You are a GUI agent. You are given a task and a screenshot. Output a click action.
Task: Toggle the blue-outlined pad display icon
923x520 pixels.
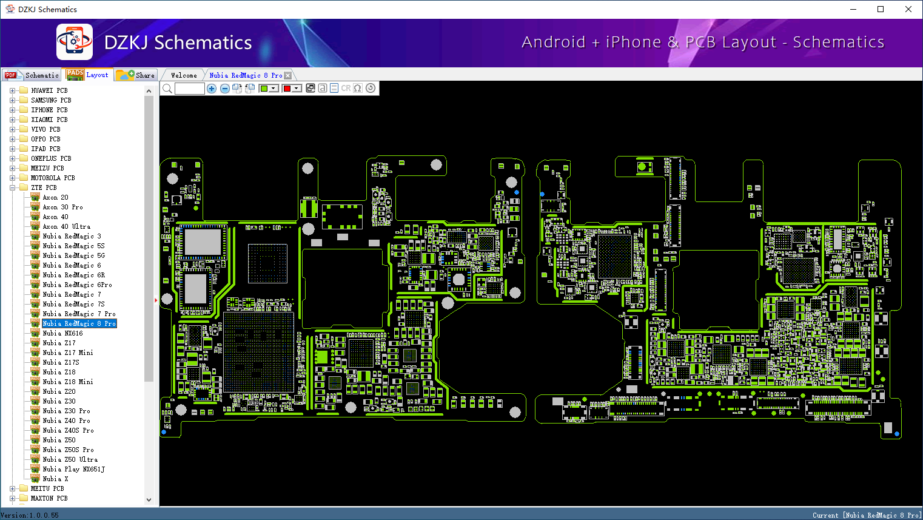click(x=334, y=89)
